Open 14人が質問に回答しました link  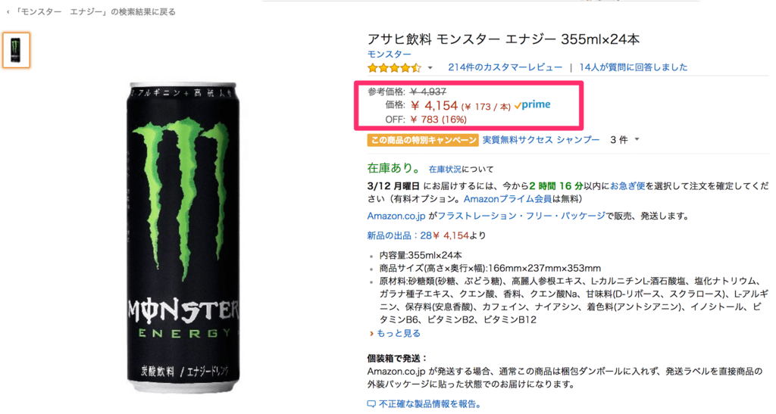point(633,67)
